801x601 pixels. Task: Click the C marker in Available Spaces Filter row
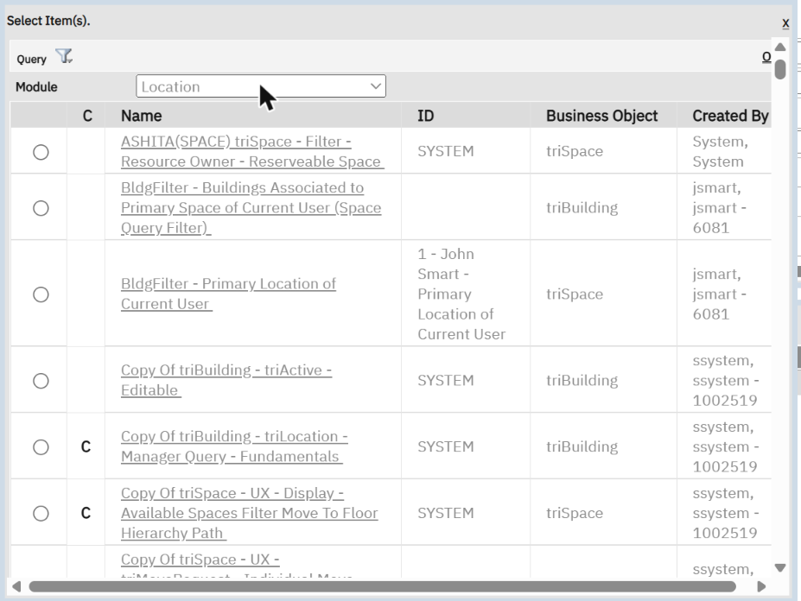pyautogui.click(x=86, y=513)
